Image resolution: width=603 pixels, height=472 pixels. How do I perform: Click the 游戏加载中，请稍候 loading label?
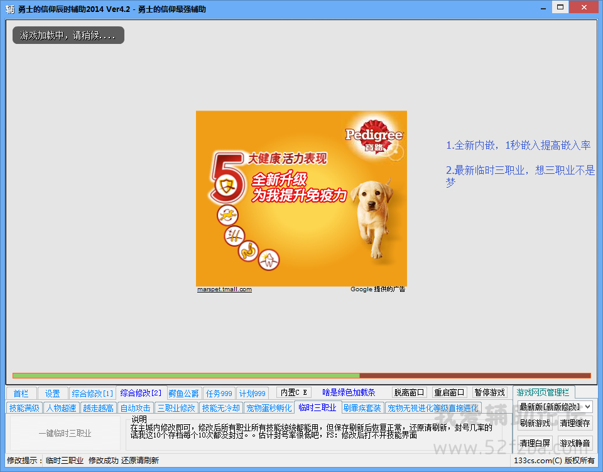click(x=68, y=35)
